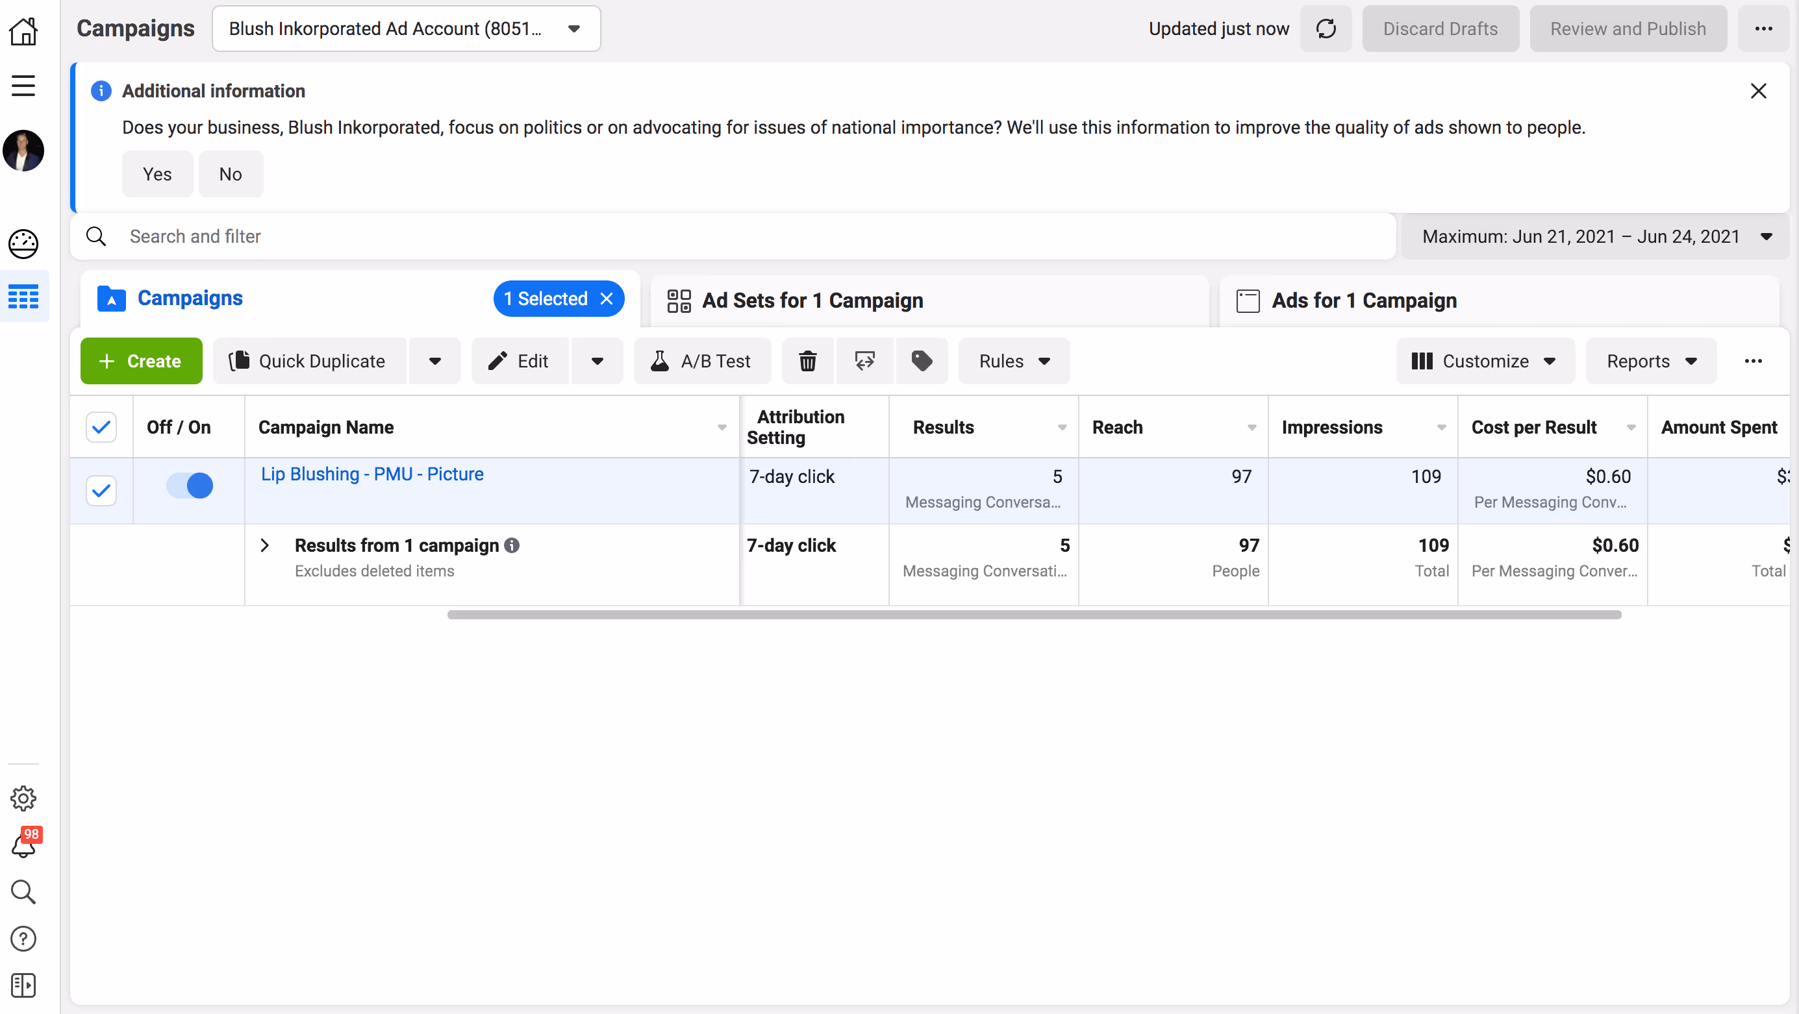Image resolution: width=1799 pixels, height=1014 pixels.
Task: Click the export share icon in toolbar
Action: click(x=864, y=361)
